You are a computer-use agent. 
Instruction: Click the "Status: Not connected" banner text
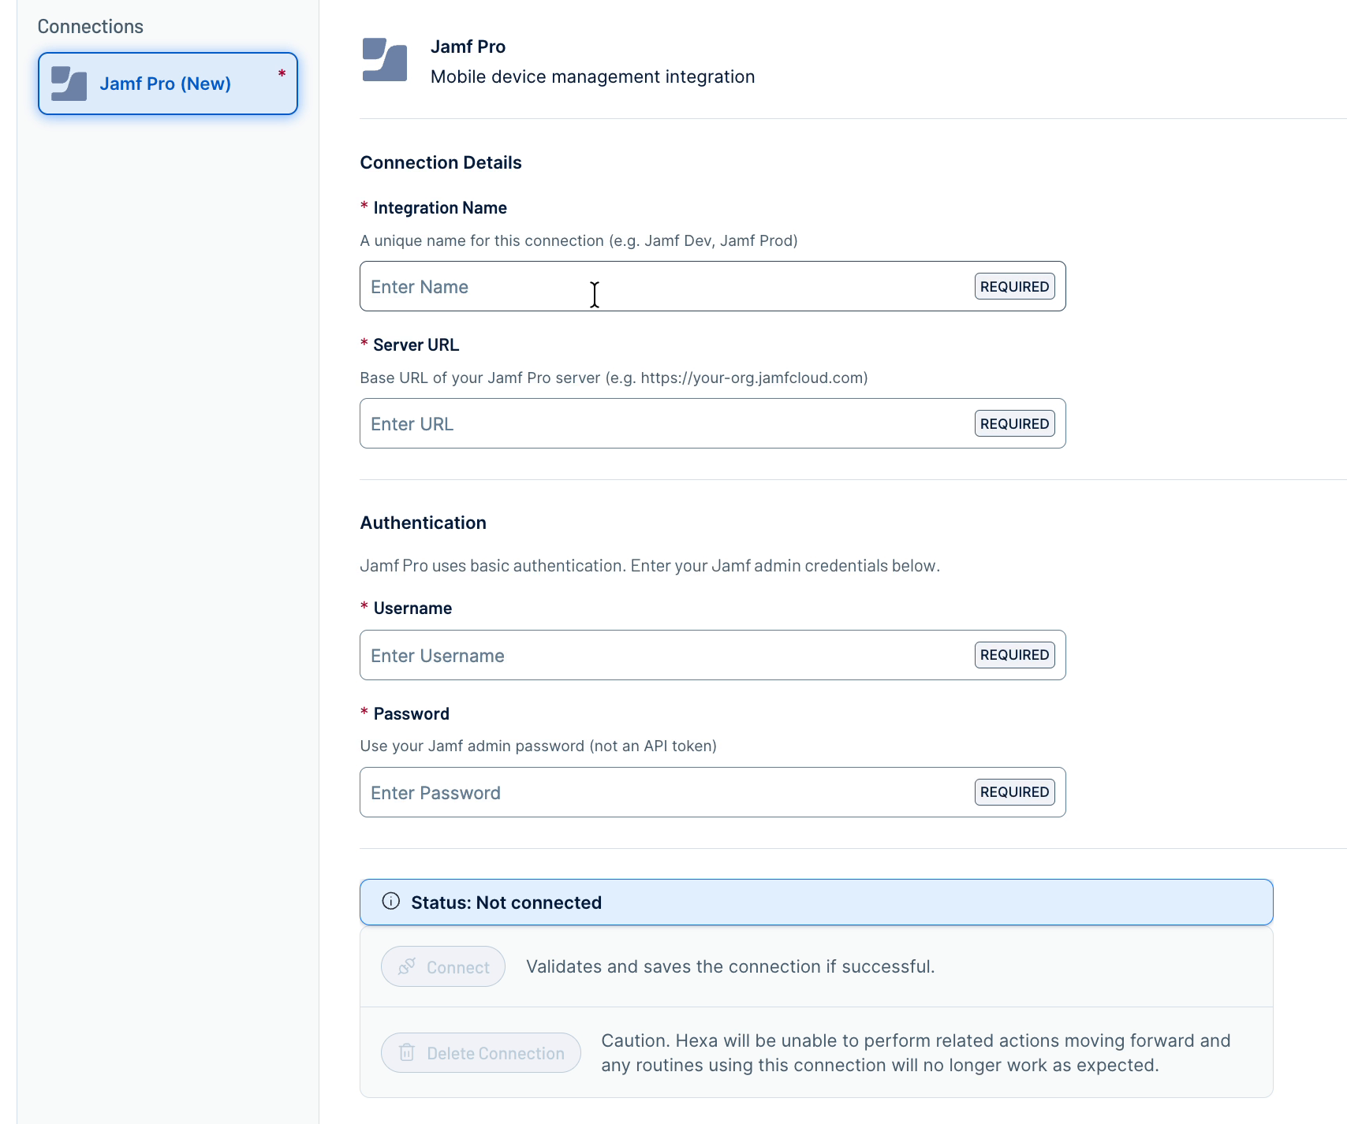pyautogui.click(x=506, y=903)
